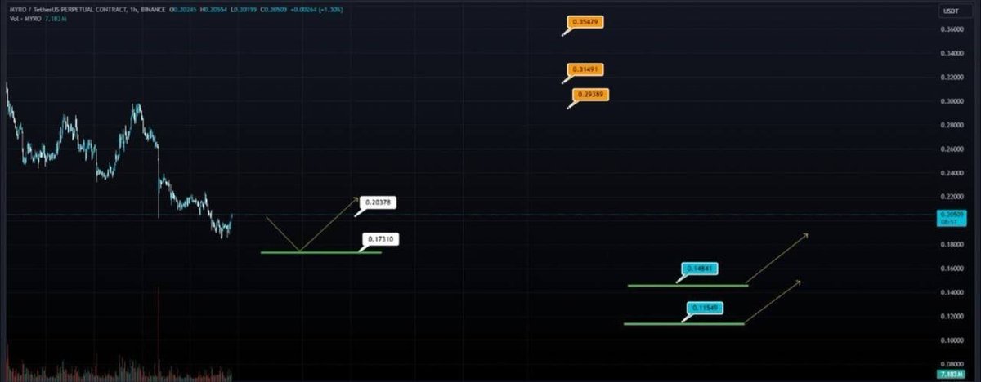The image size is (981, 382).
Task: Click 0.28000 on the price axis
Action: (x=953, y=125)
